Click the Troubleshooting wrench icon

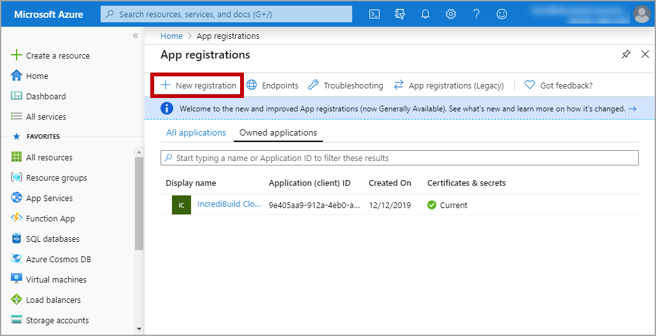pos(313,85)
